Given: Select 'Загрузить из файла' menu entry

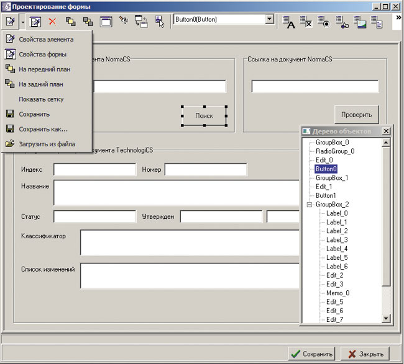Looking at the screenshot, I should click(x=47, y=144).
